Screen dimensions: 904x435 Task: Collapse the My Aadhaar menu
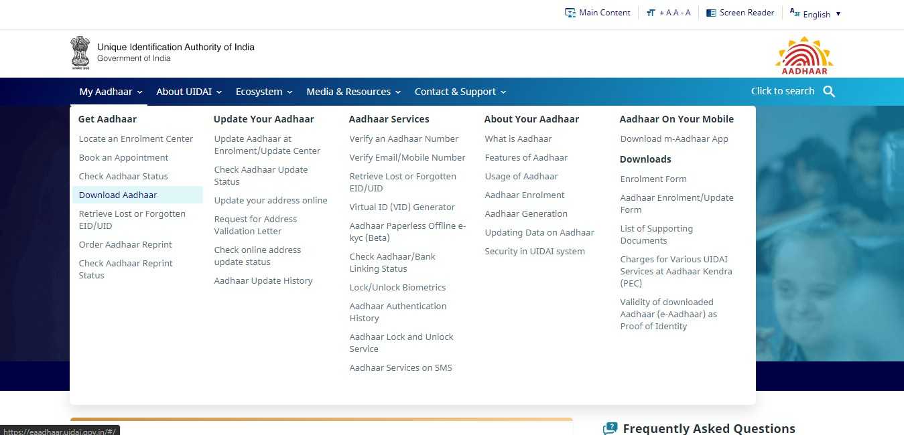pos(111,92)
